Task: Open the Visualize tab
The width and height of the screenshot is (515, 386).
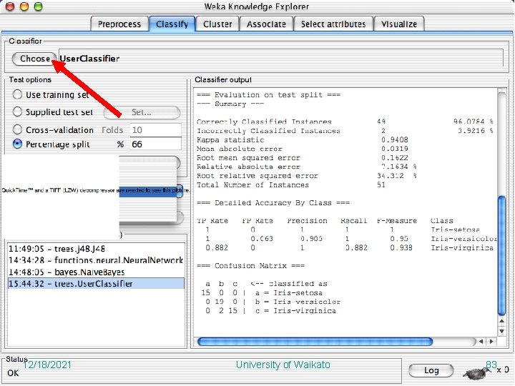Action: (399, 24)
